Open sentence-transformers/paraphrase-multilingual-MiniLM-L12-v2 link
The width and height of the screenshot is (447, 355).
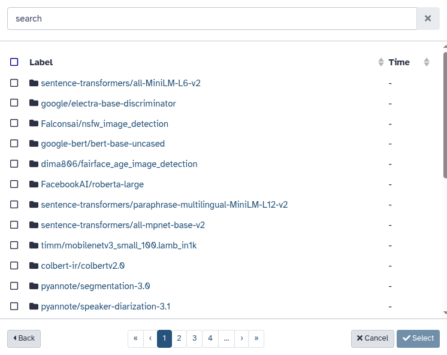point(164,205)
